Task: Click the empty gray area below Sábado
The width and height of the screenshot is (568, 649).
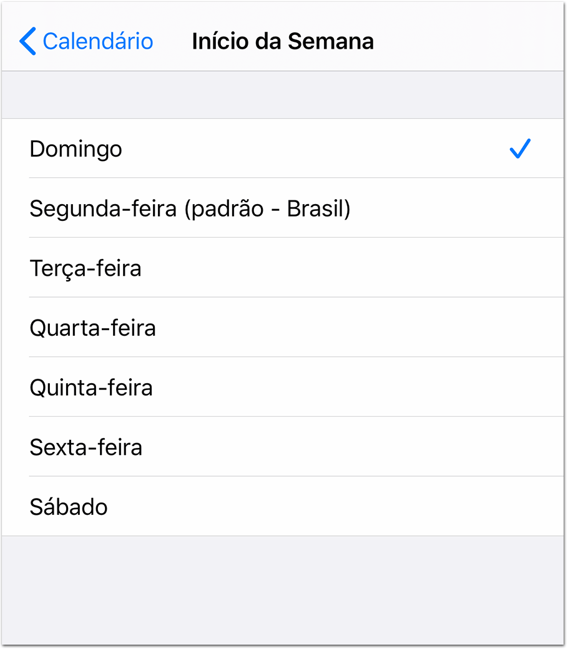Action: coord(283,590)
